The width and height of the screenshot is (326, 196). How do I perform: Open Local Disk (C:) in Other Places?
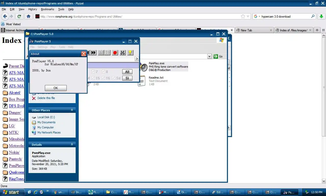coord(46,117)
